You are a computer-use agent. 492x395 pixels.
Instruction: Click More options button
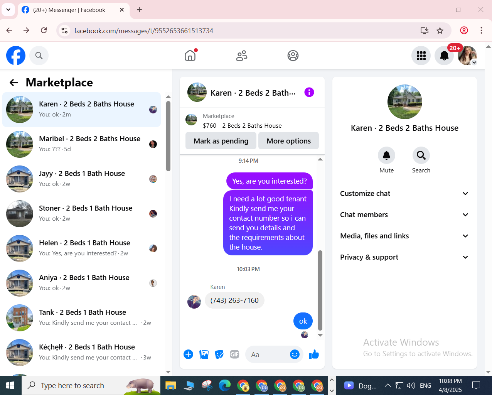(288, 141)
